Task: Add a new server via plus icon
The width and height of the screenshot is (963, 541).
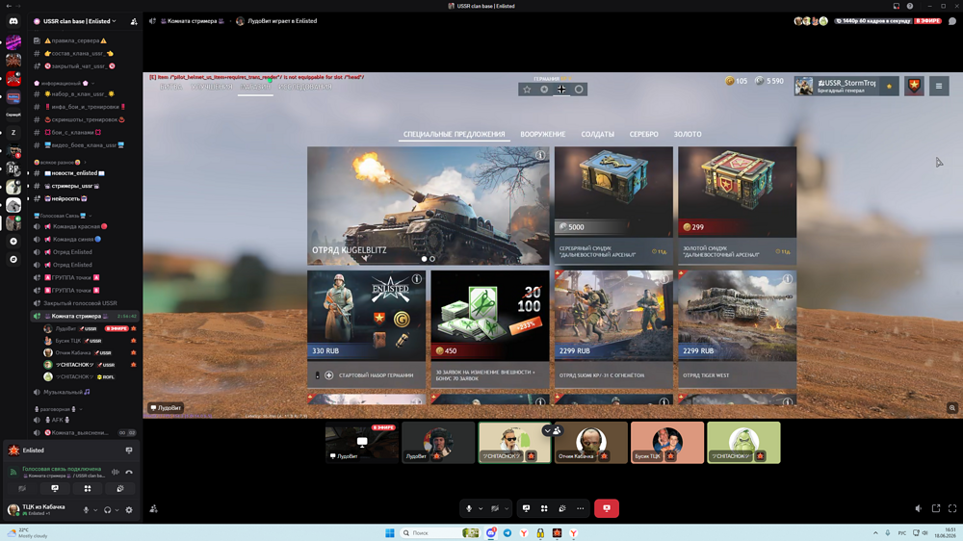Action: (x=13, y=242)
